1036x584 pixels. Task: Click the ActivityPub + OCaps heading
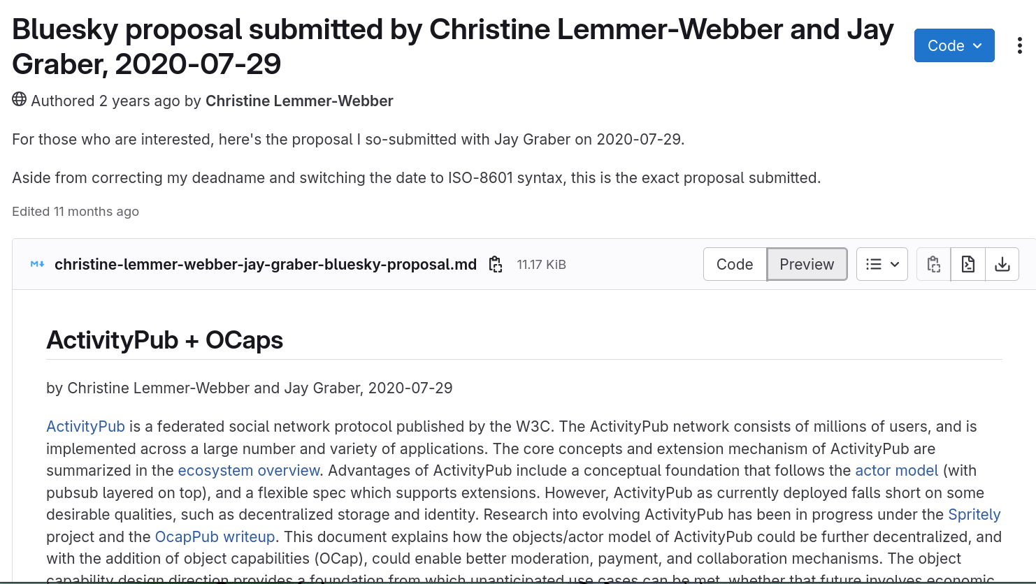tap(164, 340)
